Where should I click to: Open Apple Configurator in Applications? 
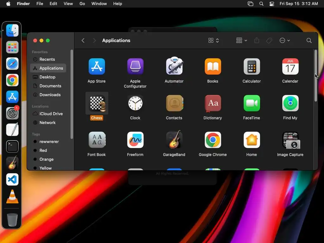(x=135, y=66)
